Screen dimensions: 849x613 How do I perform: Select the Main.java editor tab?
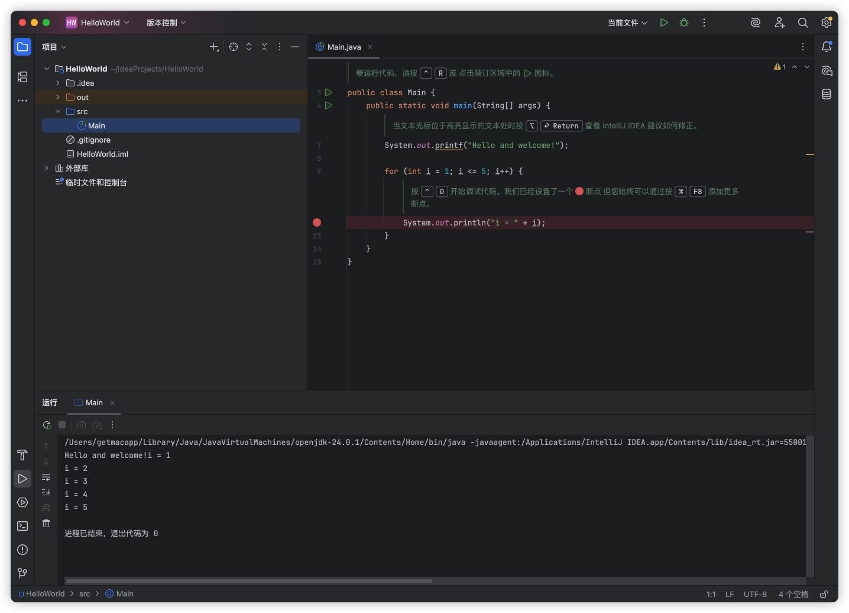[344, 47]
